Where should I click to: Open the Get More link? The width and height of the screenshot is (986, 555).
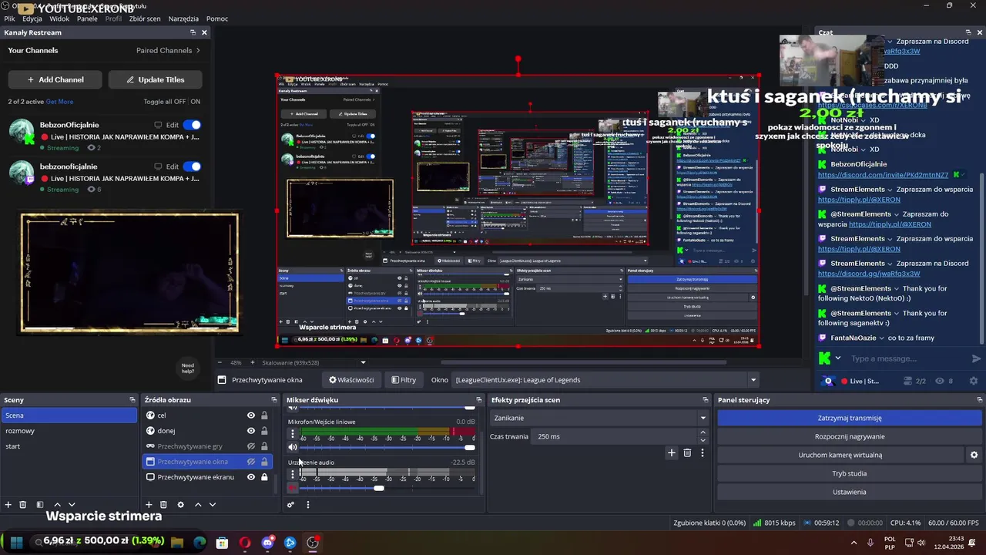tap(59, 102)
